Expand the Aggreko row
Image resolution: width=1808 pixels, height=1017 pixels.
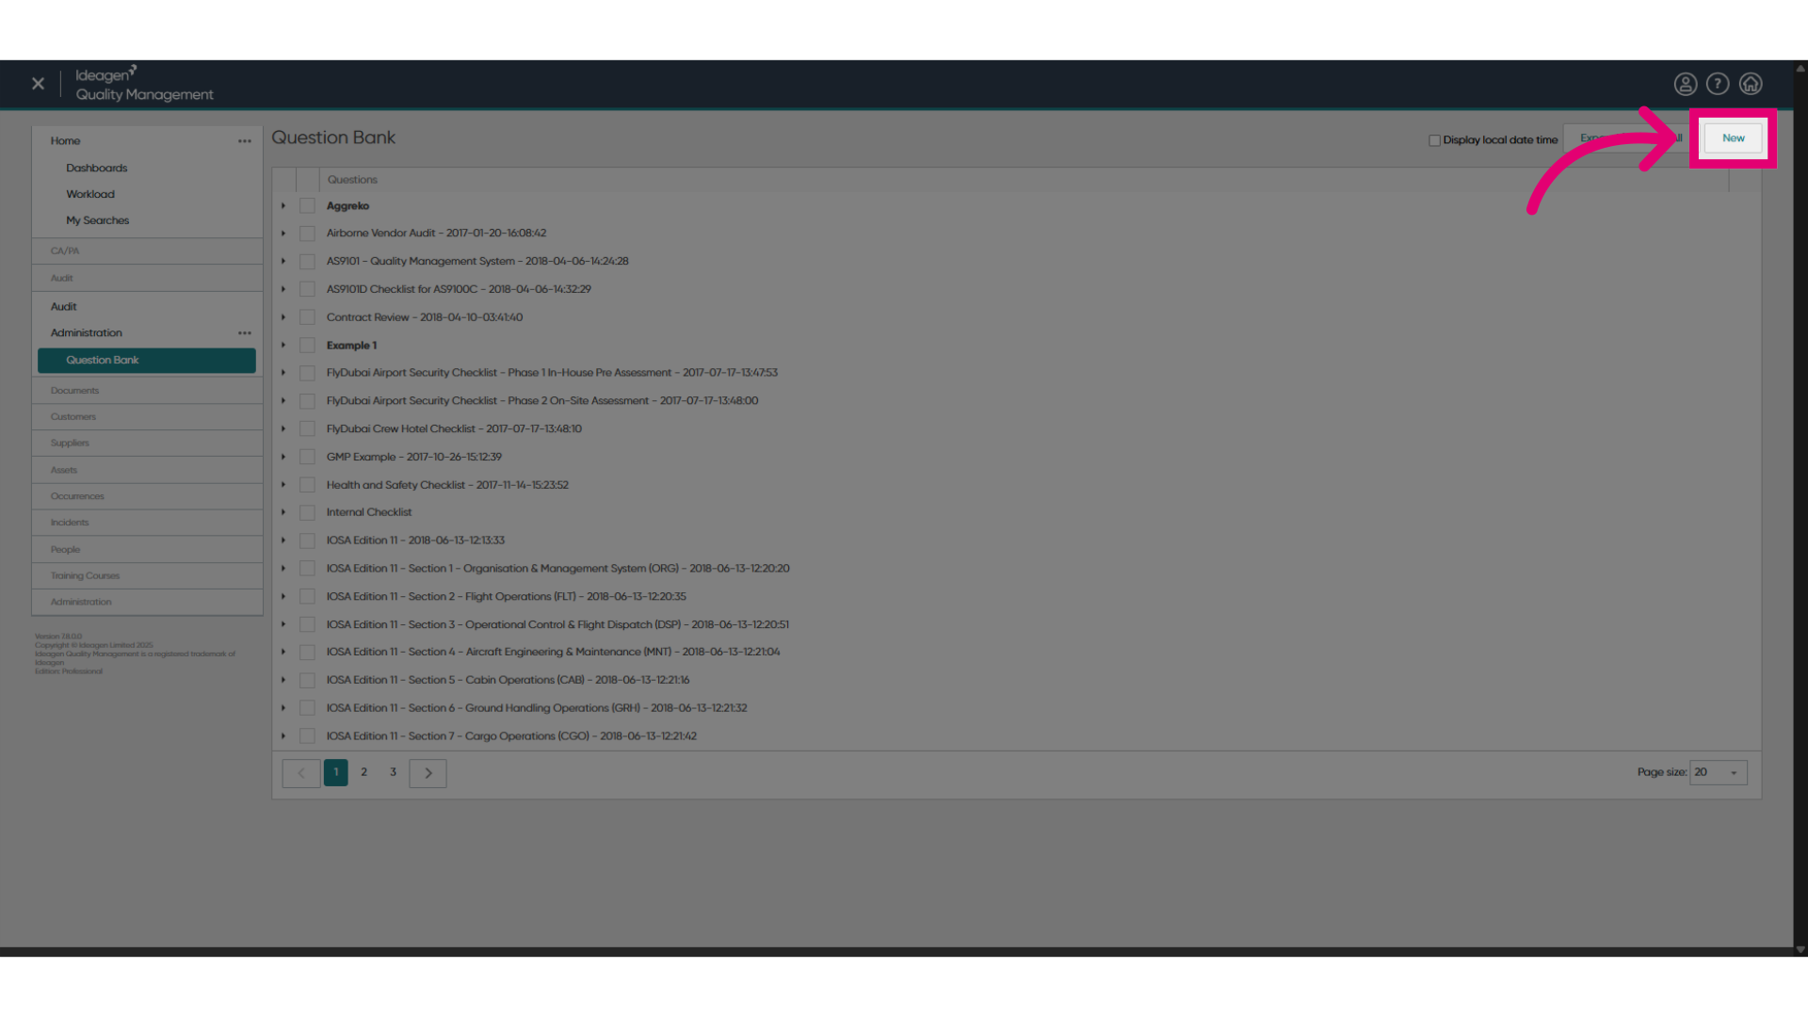[282, 206]
